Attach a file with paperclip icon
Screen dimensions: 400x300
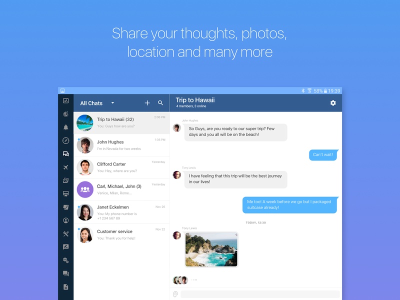coord(175,294)
